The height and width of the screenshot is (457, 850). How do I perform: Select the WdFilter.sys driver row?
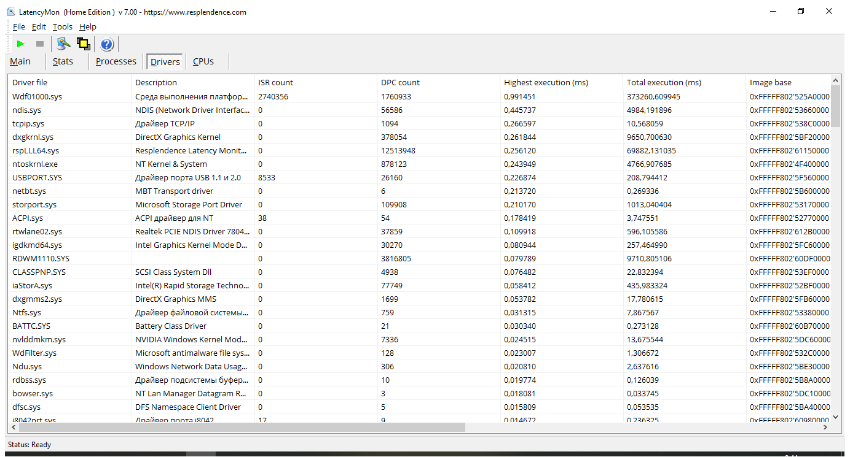pos(419,353)
